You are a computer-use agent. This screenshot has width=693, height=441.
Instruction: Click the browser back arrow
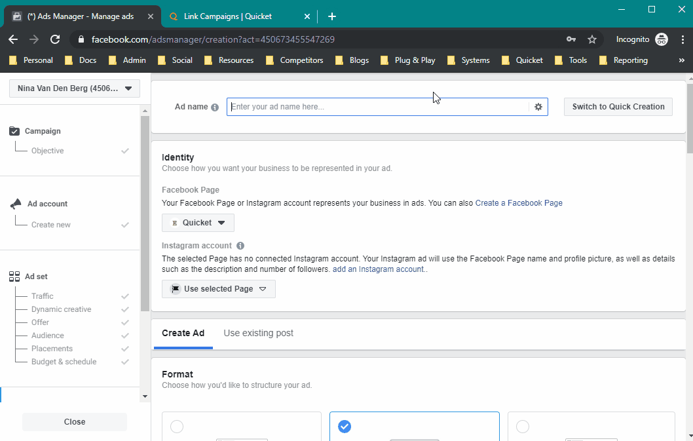[13, 39]
